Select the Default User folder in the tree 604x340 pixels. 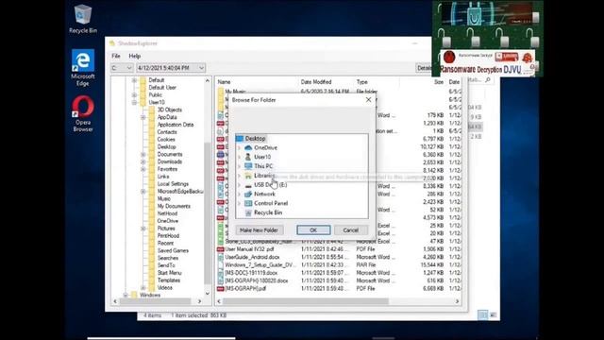[x=162, y=88]
